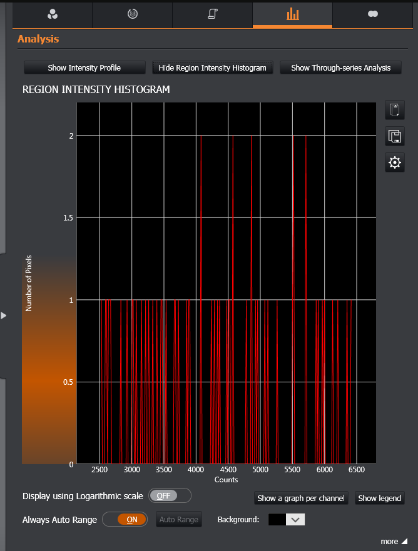This screenshot has height=551, width=418.
Task: Select the bar chart Analysis tab
Action: 292,14
